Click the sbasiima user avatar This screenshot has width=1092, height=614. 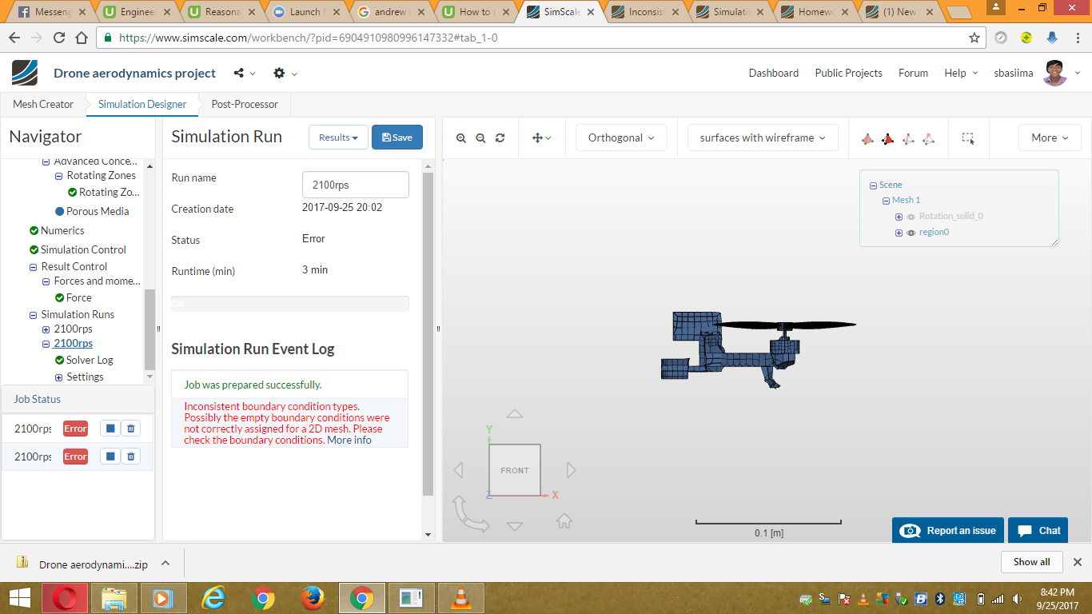coord(1055,73)
